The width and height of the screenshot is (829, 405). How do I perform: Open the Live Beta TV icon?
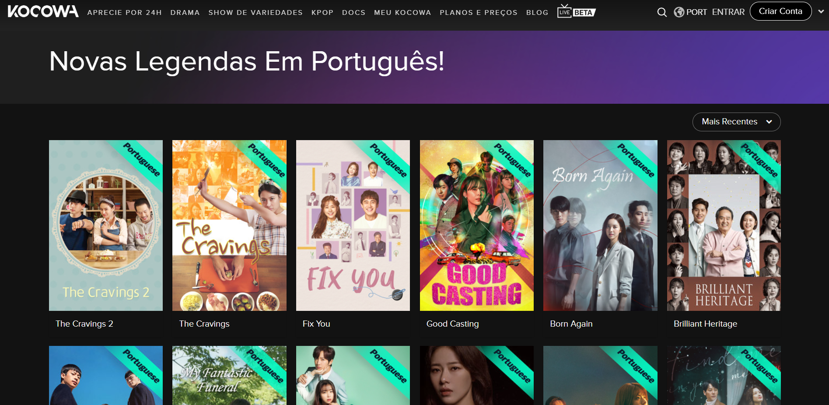pos(576,11)
